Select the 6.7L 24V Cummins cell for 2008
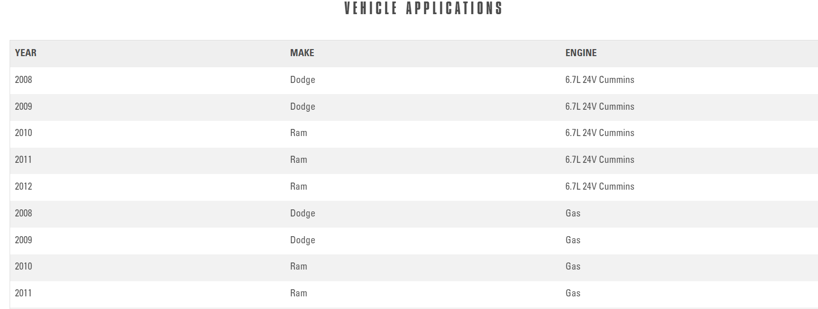 [x=600, y=80]
